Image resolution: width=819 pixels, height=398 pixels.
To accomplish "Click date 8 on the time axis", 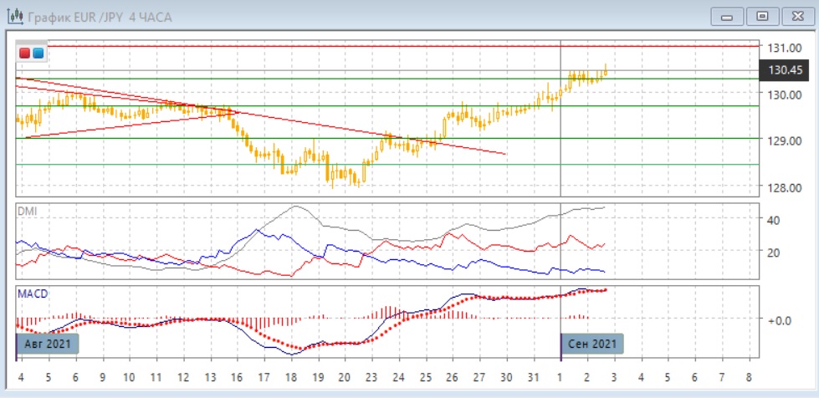I will [x=749, y=377].
